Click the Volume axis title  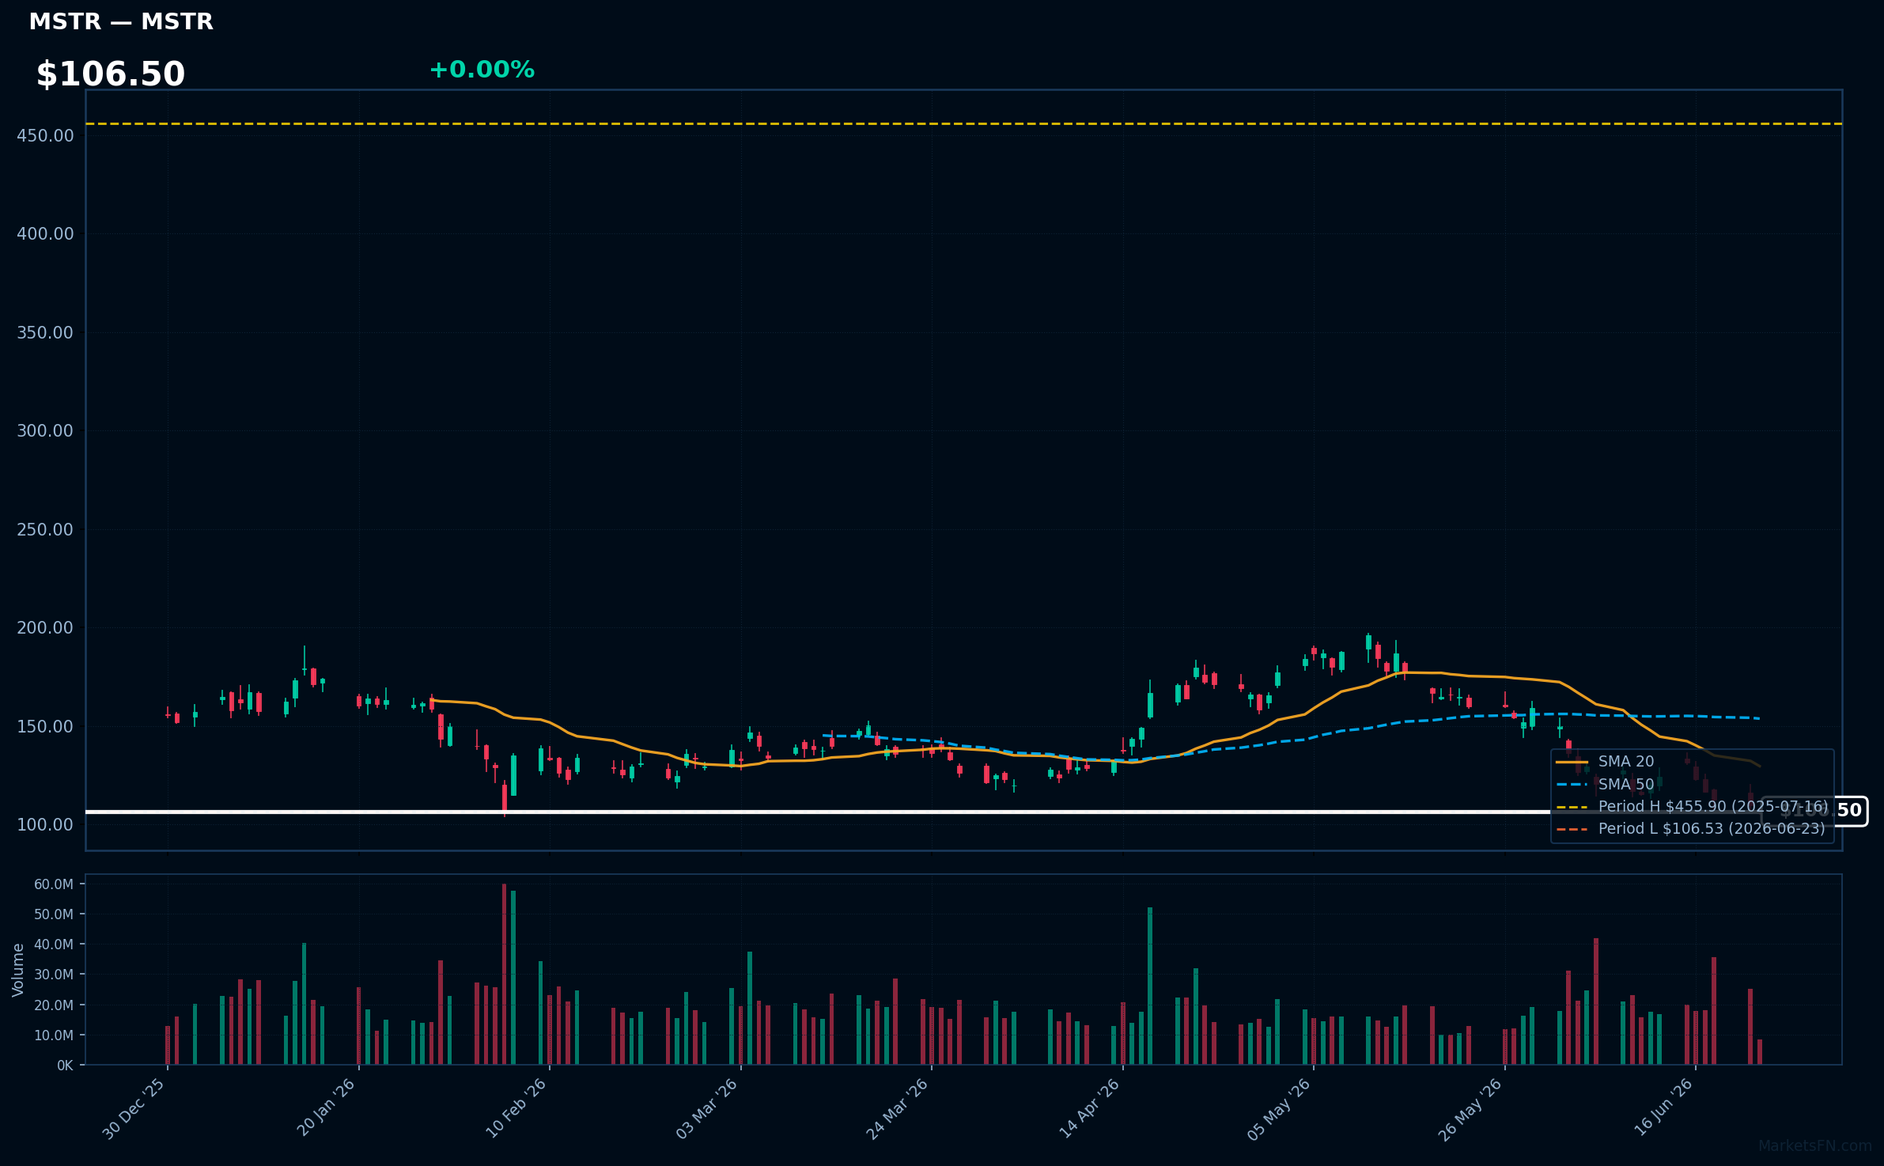point(18,970)
